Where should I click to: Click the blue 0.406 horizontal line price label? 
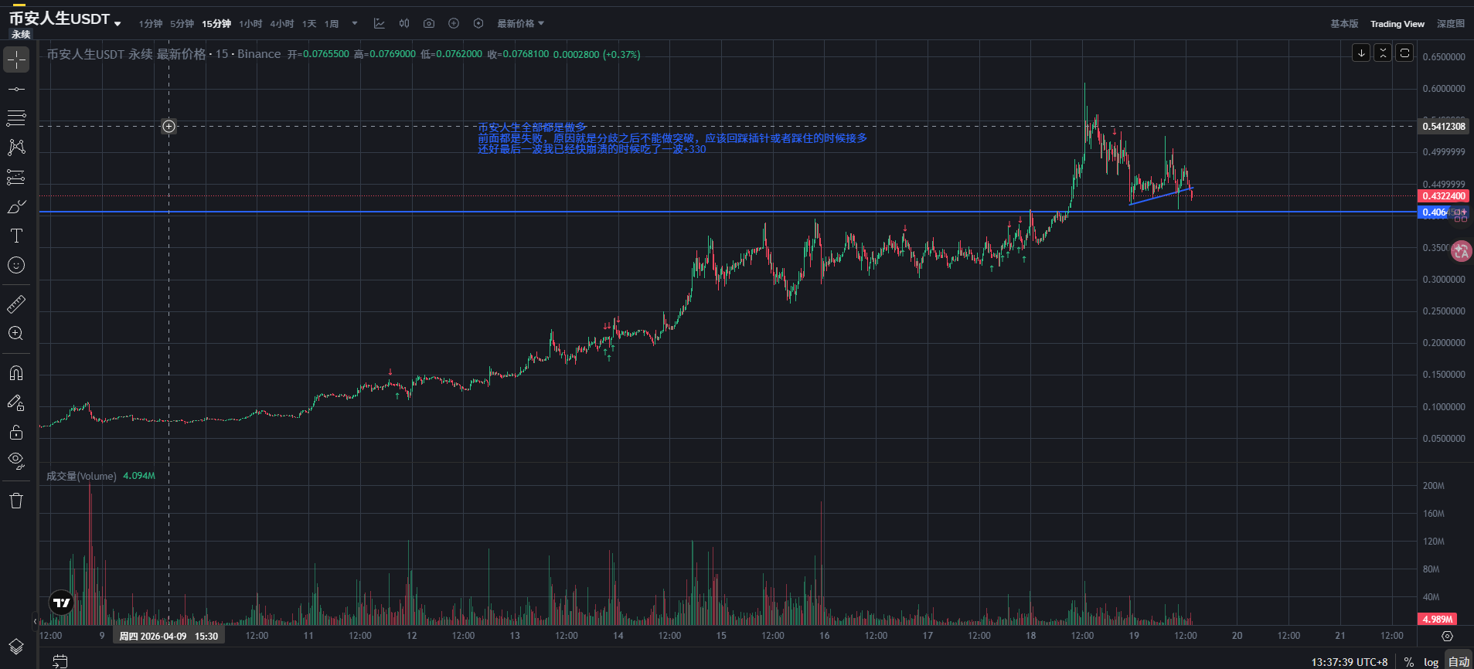(x=1434, y=212)
